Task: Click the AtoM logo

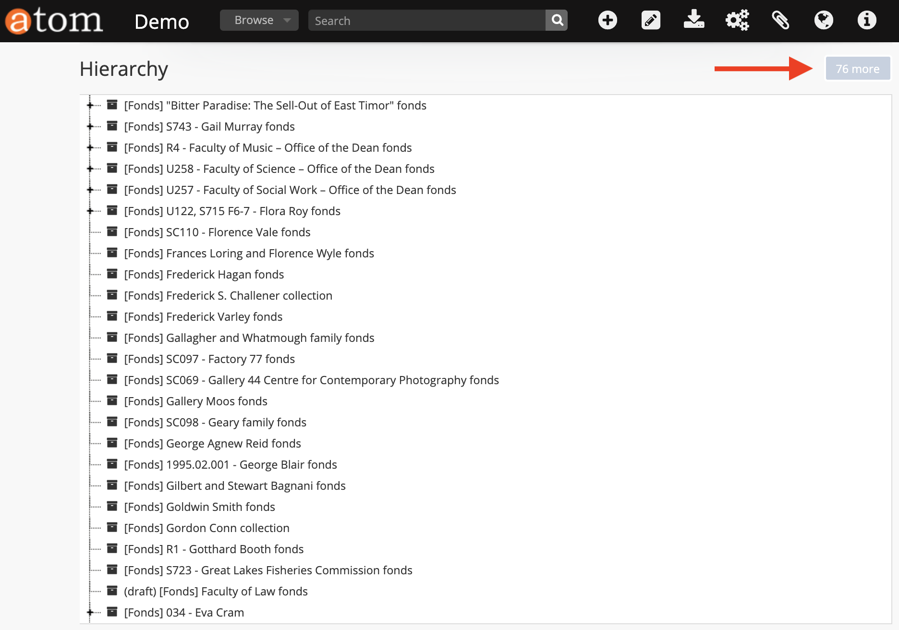Action: tap(54, 21)
